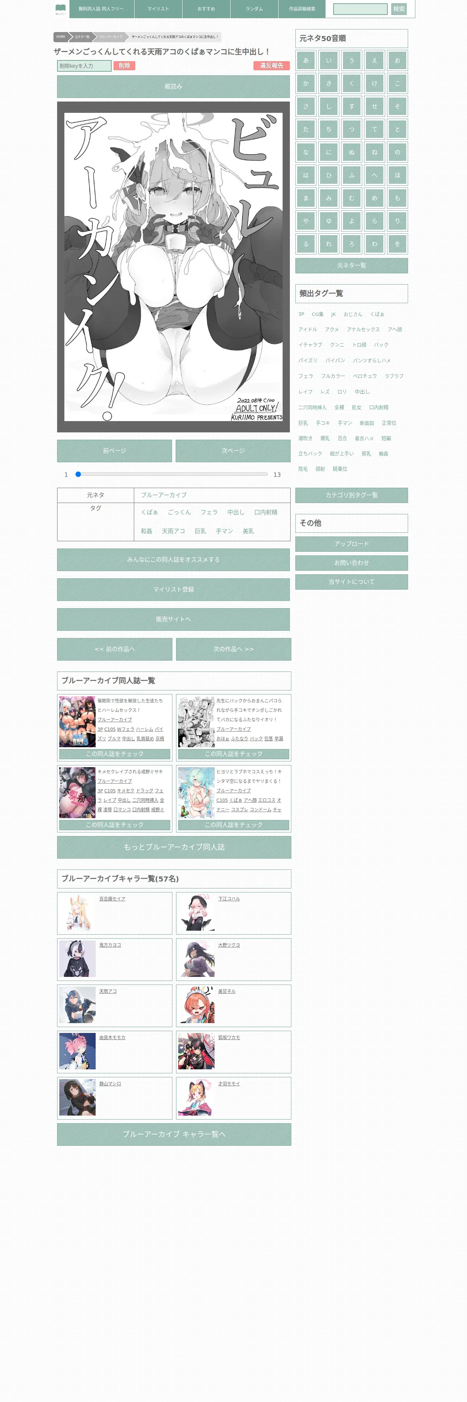Screen dimensions: 467x1402
Task: Select く kana tile
Action: [352, 83]
